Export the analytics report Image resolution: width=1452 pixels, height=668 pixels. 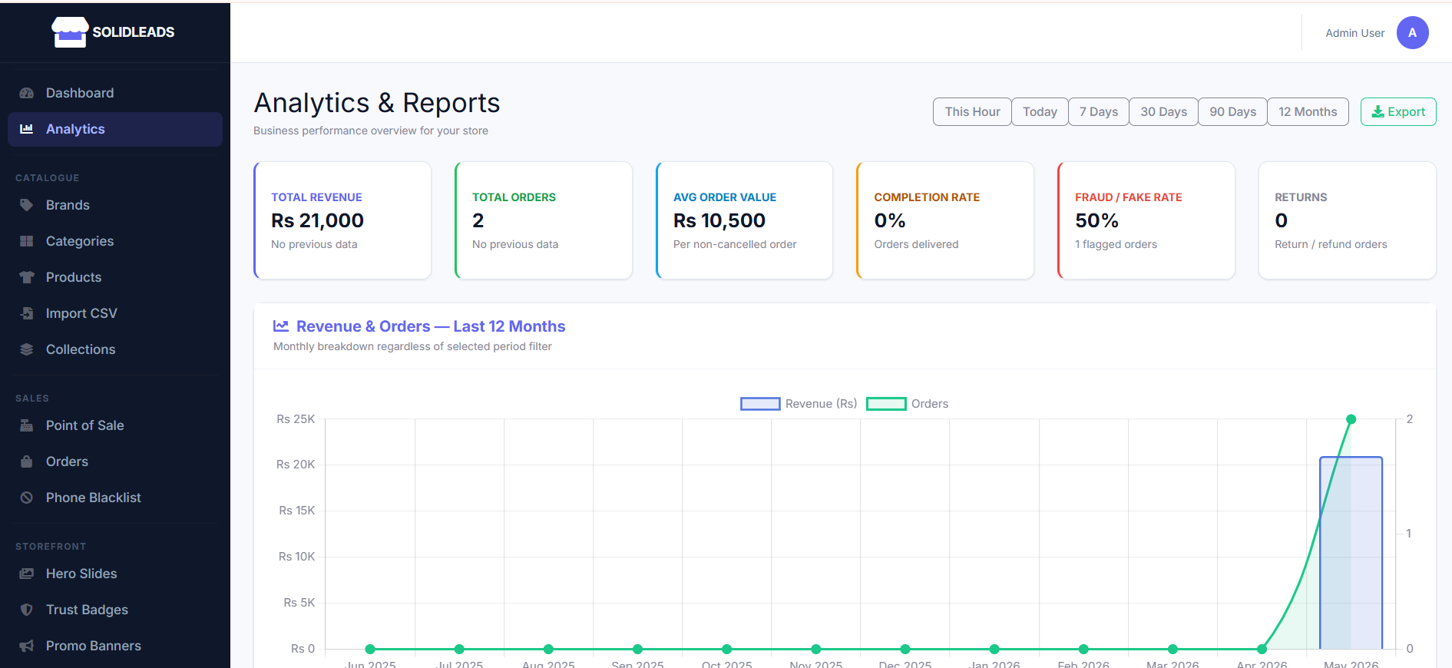tap(1398, 112)
